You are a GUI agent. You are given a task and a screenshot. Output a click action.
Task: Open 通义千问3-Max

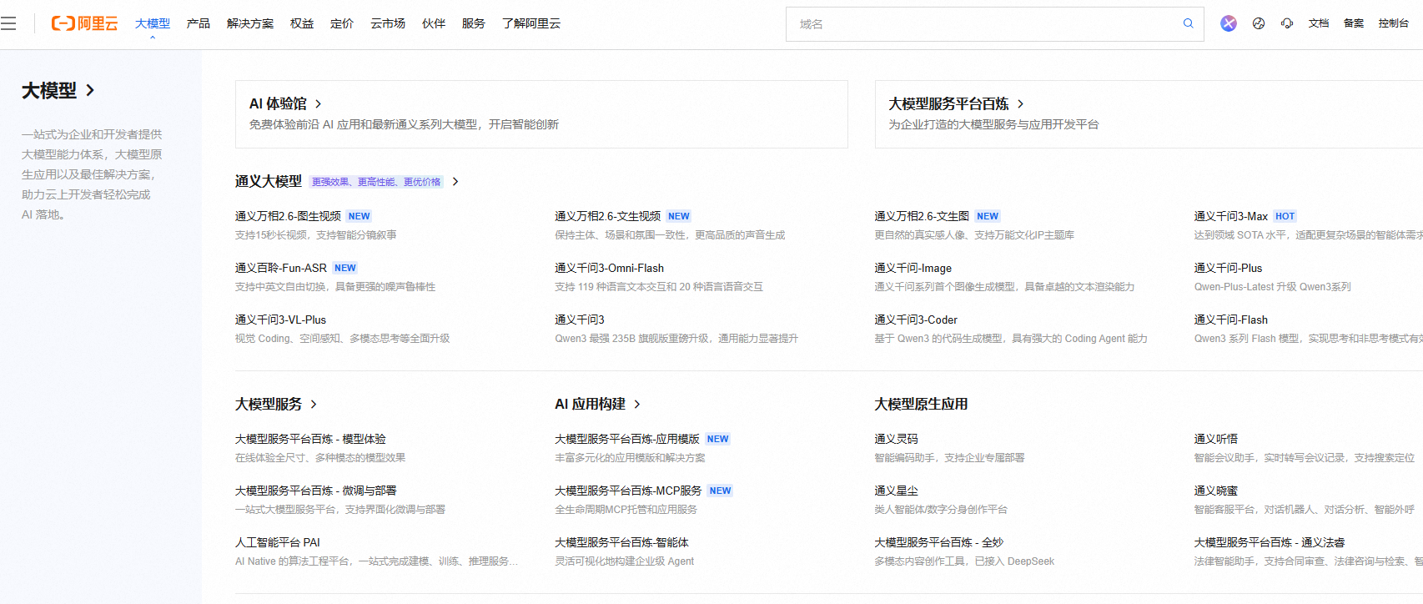point(1230,216)
